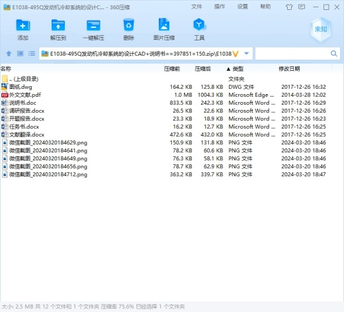Click the 解压到 (Extract to) icon
This screenshot has height=312, width=344.
tap(58, 25)
